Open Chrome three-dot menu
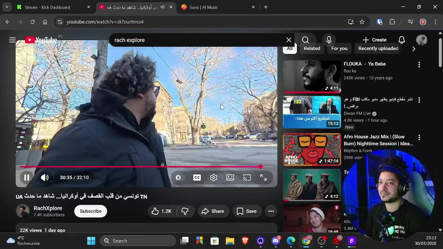The height and width of the screenshot is (249, 443). coord(435,22)
